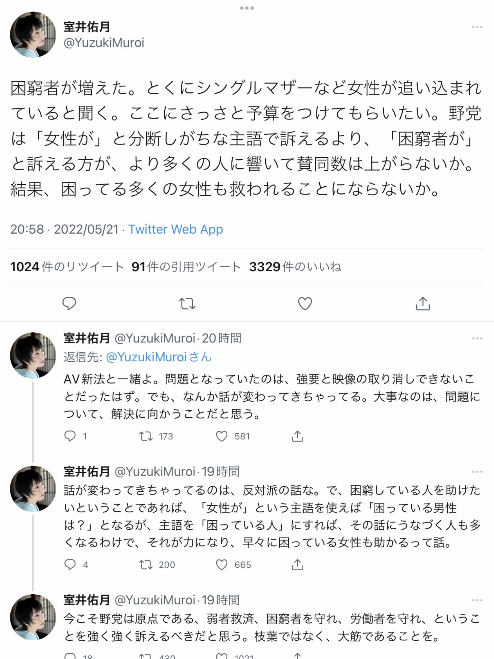View the 91 quote tweets

(186, 267)
